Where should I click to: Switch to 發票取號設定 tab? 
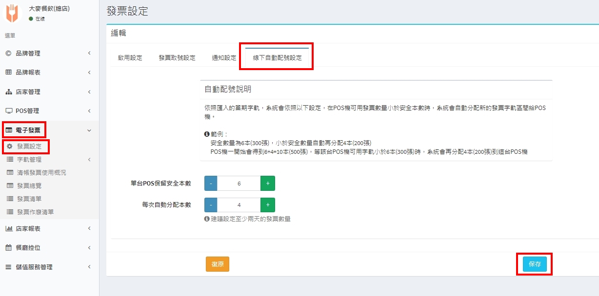(x=177, y=58)
